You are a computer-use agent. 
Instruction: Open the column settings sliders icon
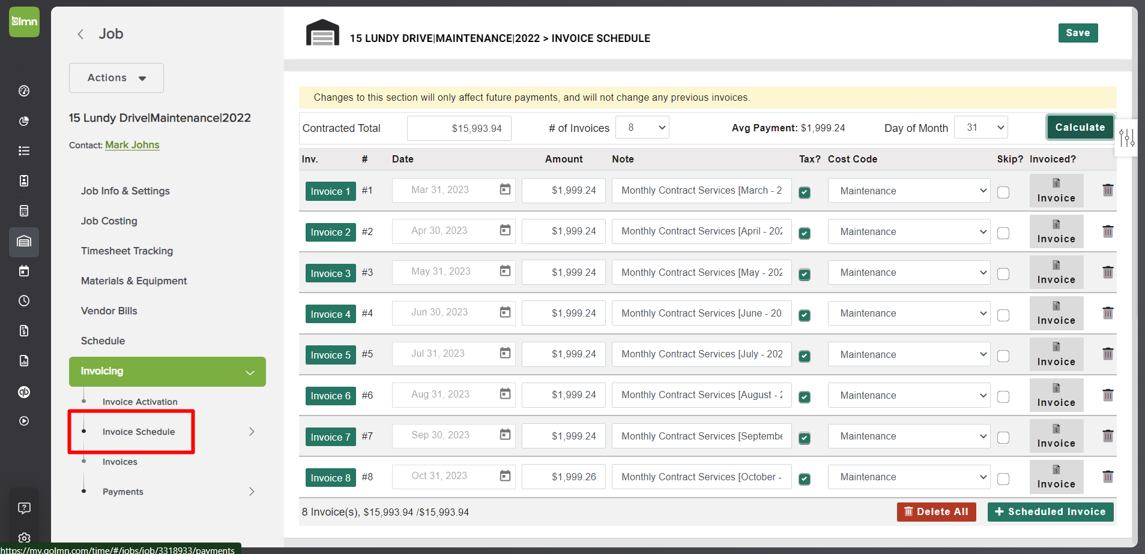click(1127, 138)
